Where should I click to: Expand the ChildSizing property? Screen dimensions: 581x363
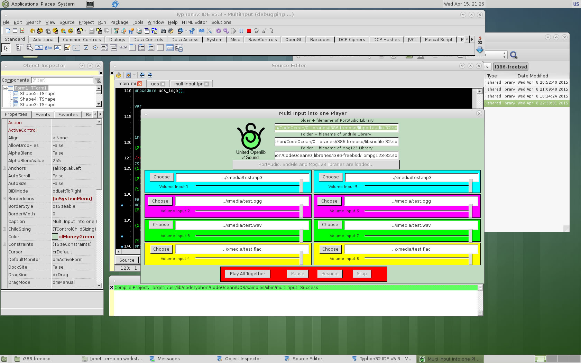point(4,229)
